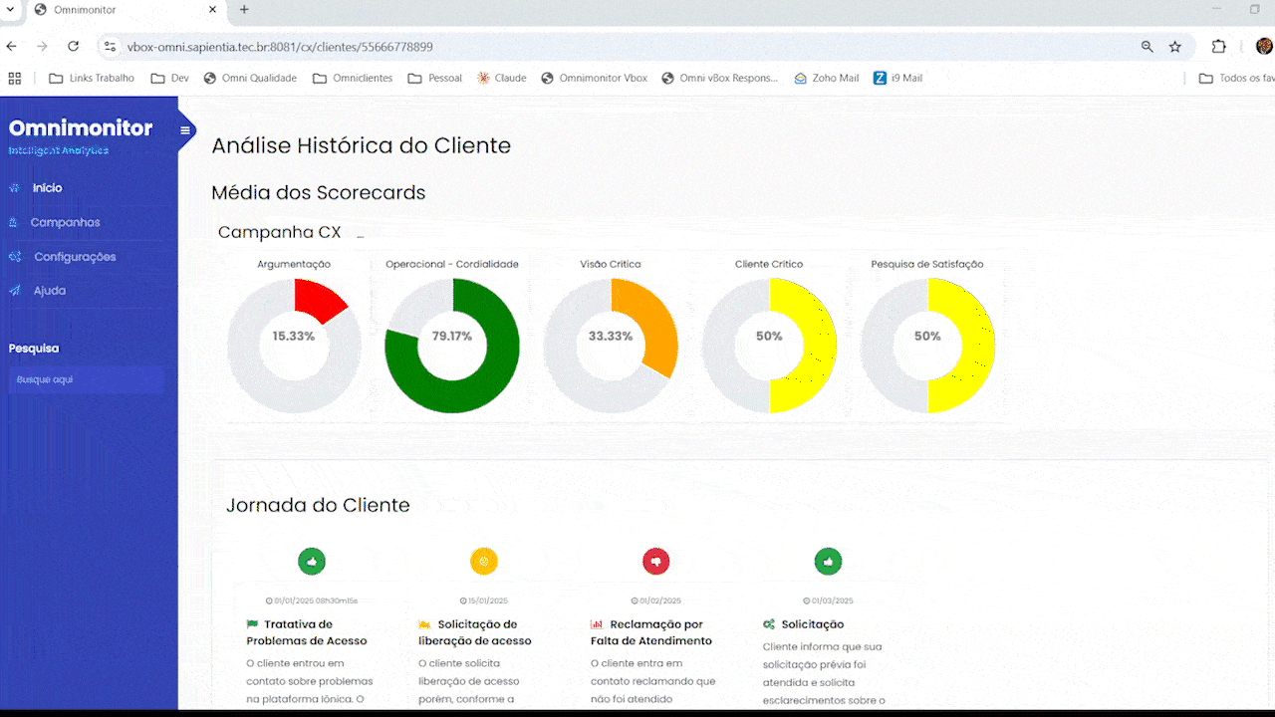Click the 01/01/2025 08h30m15s timestamp
The width and height of the screenshot is (1275, 717).
click(312, 601)
